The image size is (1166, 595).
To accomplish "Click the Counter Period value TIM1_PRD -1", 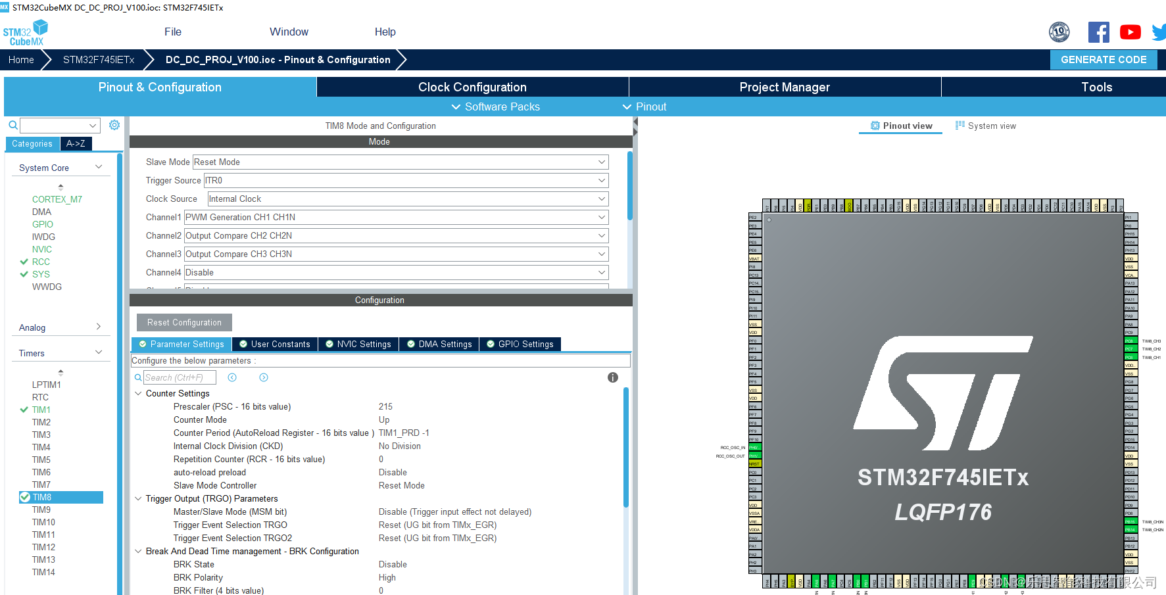I will coord(404,433).
